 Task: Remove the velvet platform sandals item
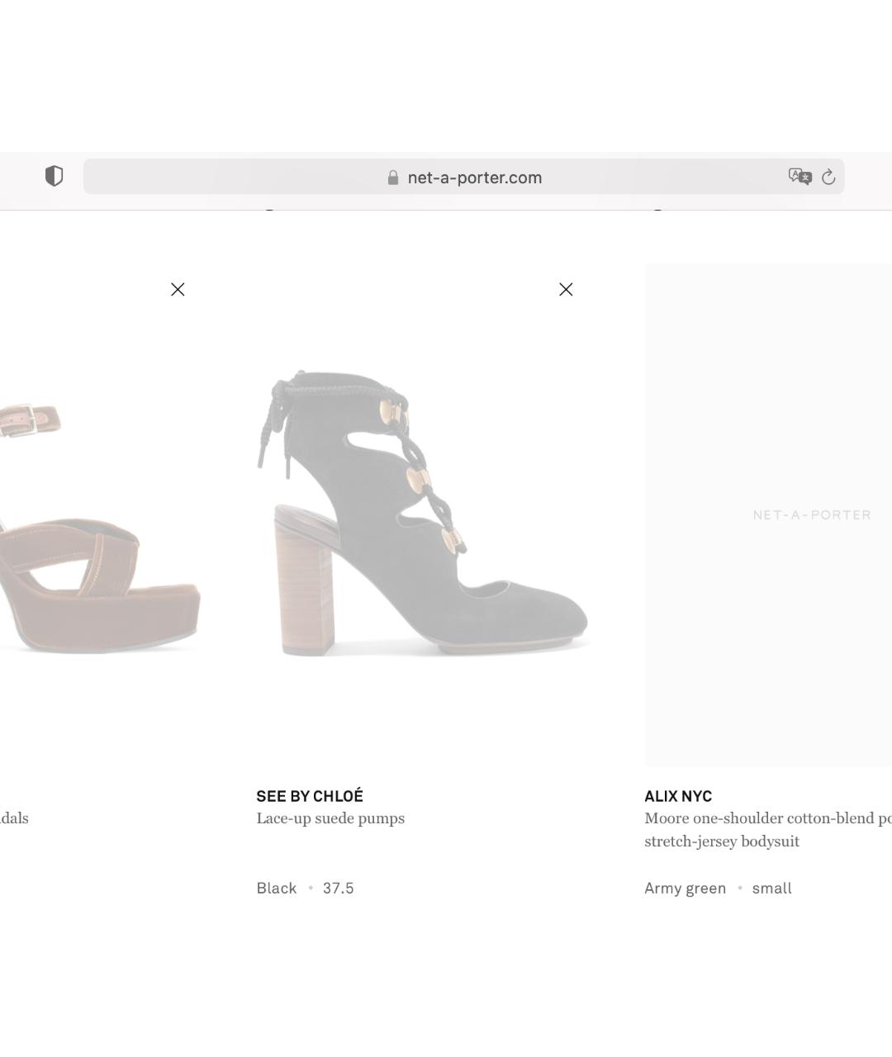pyautogui.click(x=178, y=289)
